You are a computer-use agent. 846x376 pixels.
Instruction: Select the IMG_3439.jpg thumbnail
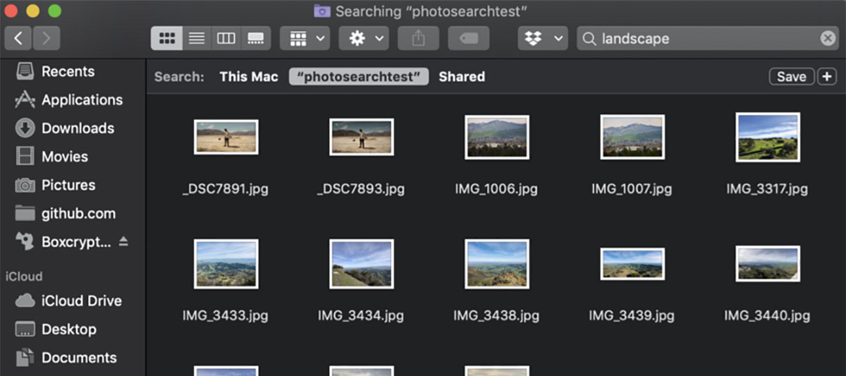click(x=632, y=264)
